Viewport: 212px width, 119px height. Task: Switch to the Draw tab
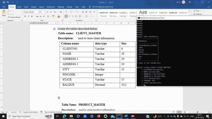[26, 7]
